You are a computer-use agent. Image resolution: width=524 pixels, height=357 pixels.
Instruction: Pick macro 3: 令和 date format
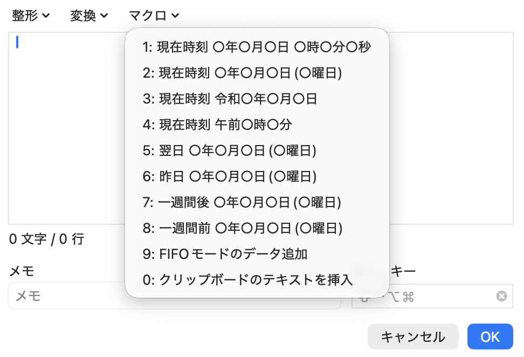[x=257, y=99]
